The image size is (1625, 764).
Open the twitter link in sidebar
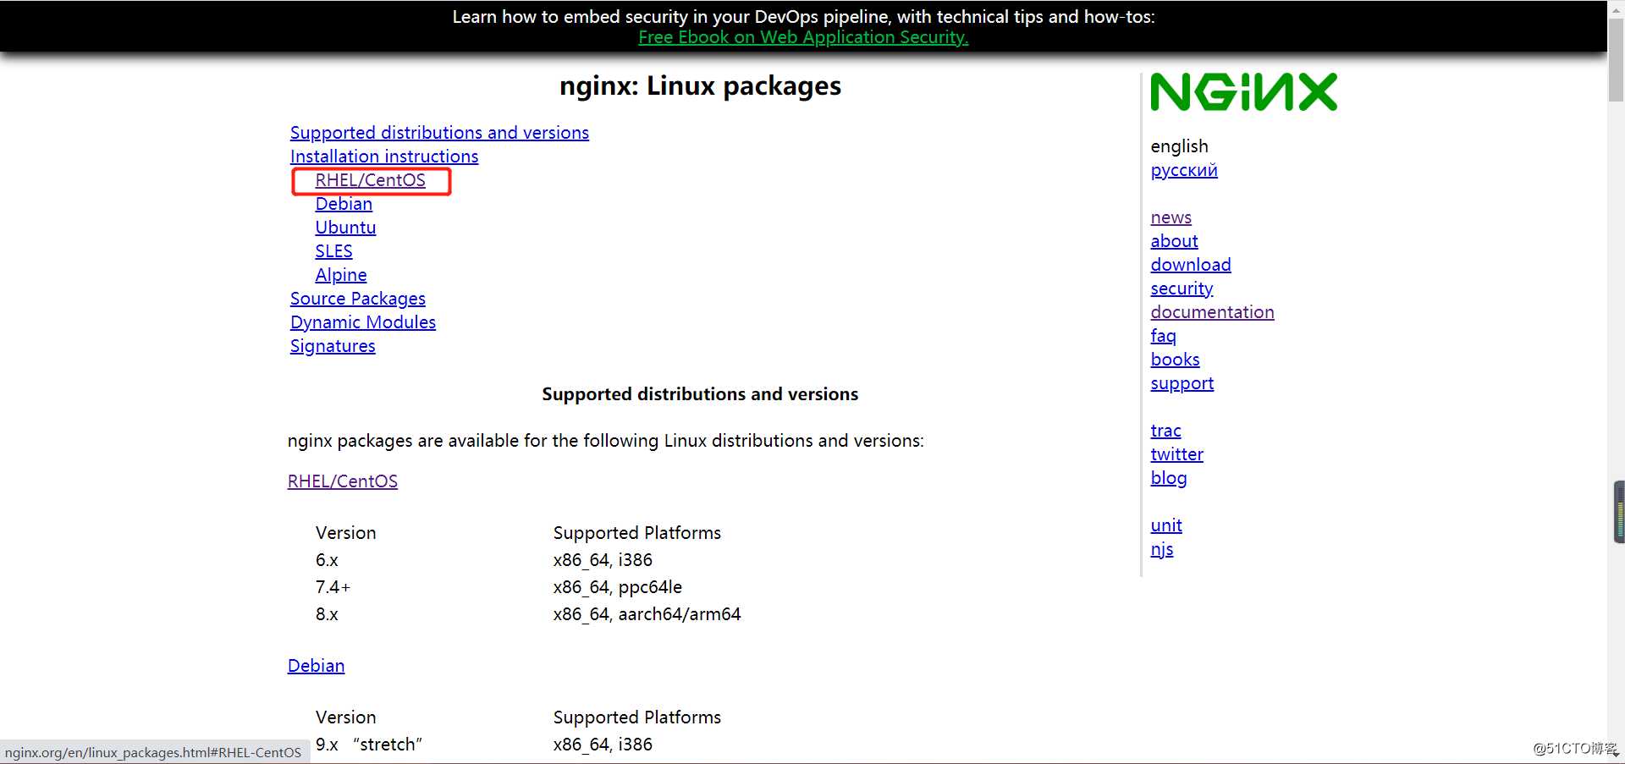[x=1177, y=454]
